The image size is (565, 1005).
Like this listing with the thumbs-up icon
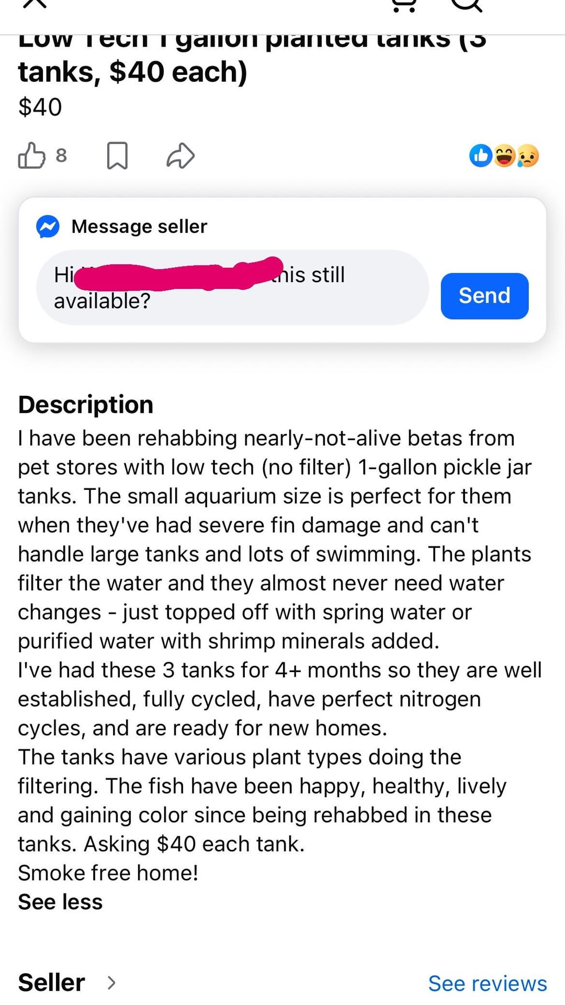[x=31, y=155]
